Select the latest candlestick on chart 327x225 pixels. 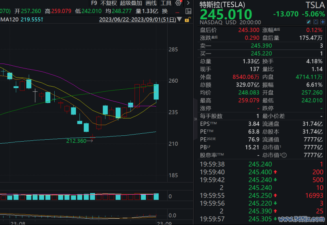pos(156,92)
